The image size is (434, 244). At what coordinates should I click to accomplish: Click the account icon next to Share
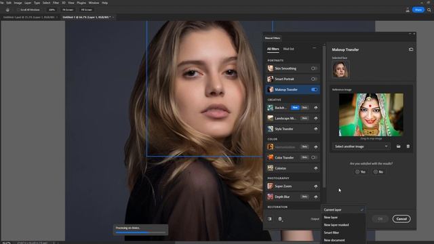click(x=408, y=9)
